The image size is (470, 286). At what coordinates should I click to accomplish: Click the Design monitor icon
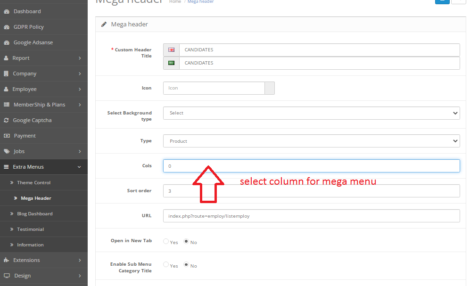point(6,276)
